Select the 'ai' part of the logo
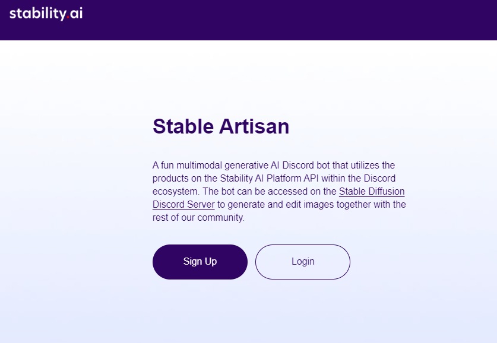The height and width of the screenshot is (343, 497). 76,13
